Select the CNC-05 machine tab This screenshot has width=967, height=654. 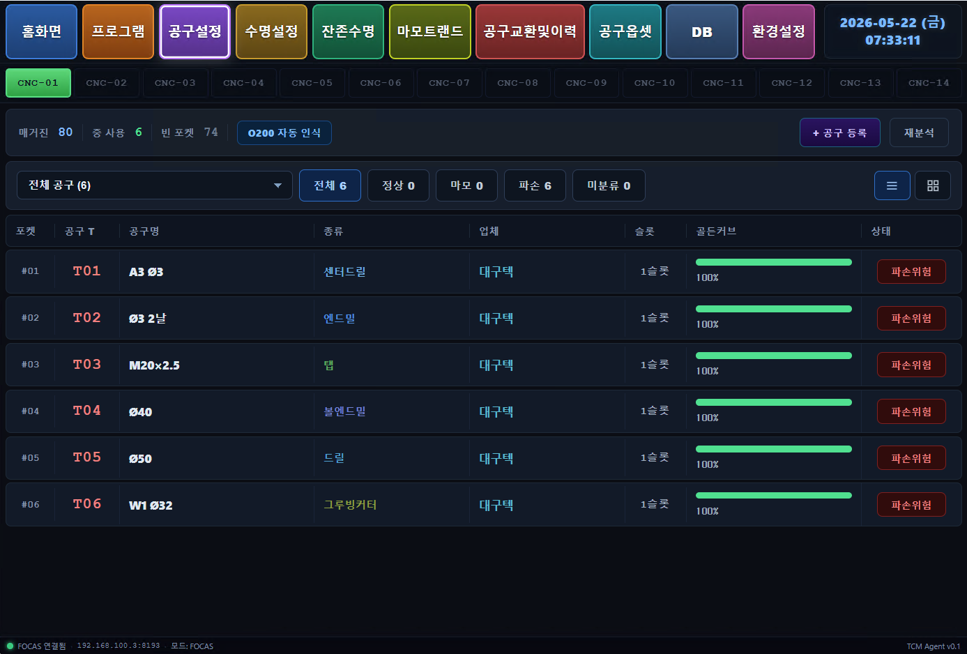pyautogui.click(x=312, y=83)
